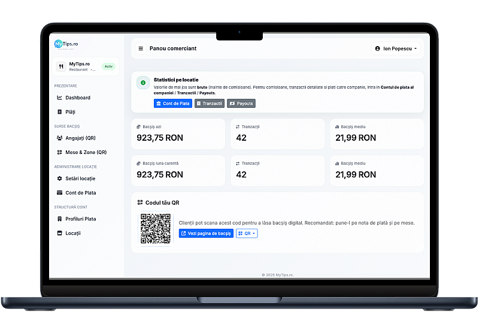Click the Cont de Plata card icon in the sidebar

59,193
